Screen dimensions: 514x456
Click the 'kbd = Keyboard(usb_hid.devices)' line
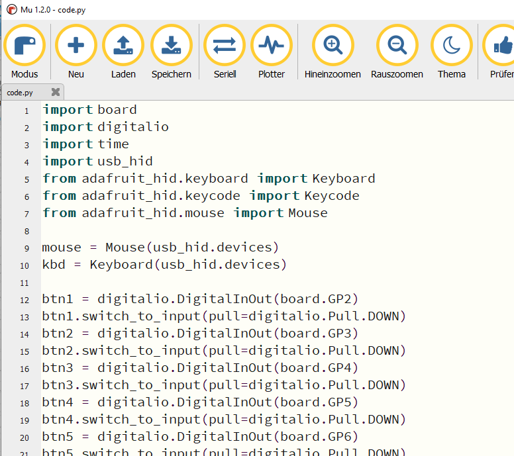(164, 265)
